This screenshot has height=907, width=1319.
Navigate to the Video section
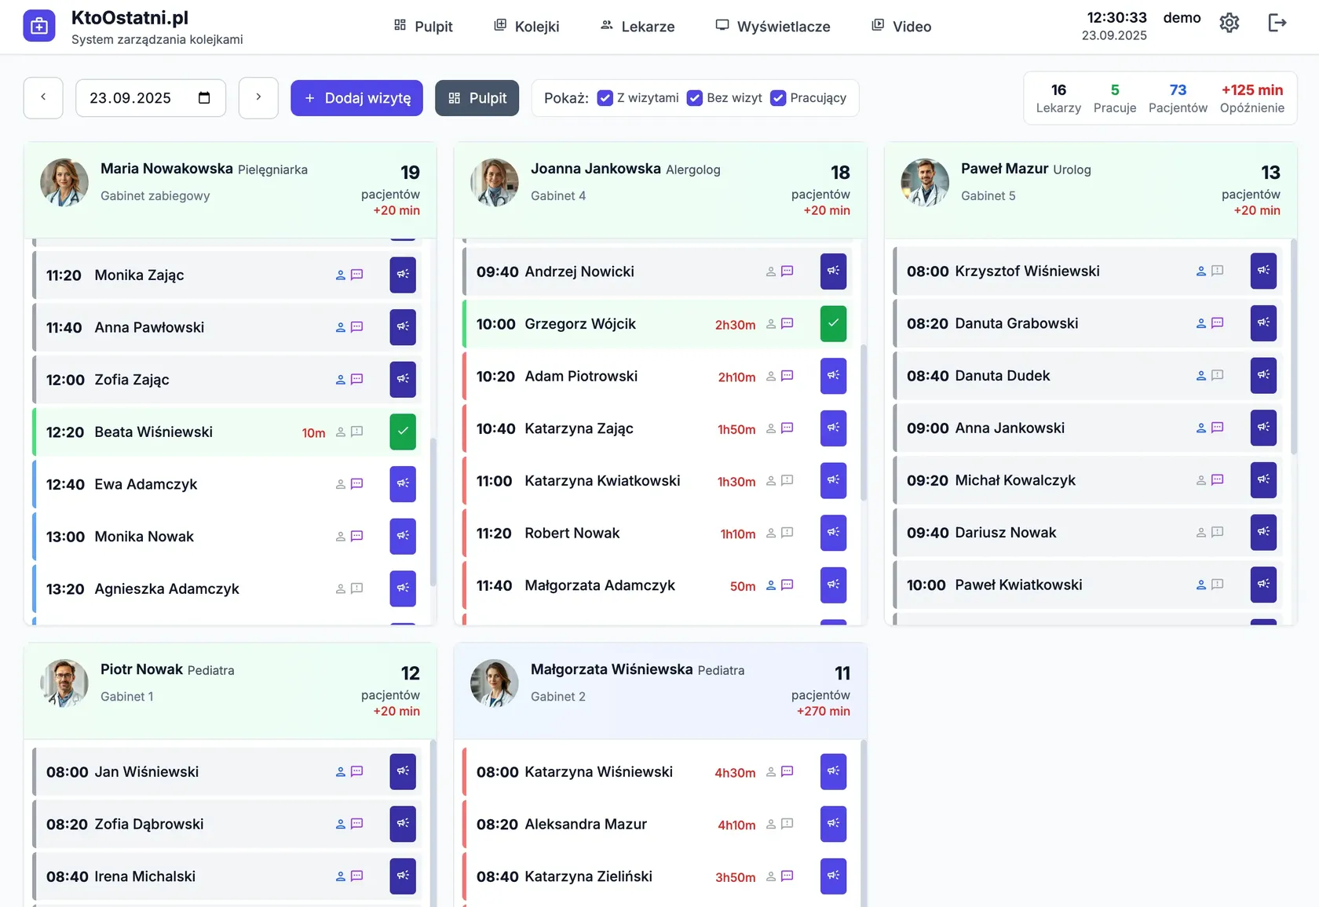901,26
